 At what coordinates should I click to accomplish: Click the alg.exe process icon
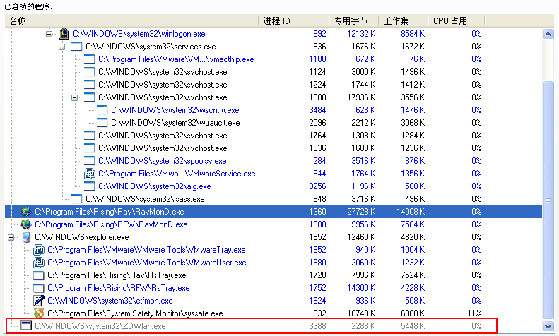pyautogui.click(x=90, y=186)
